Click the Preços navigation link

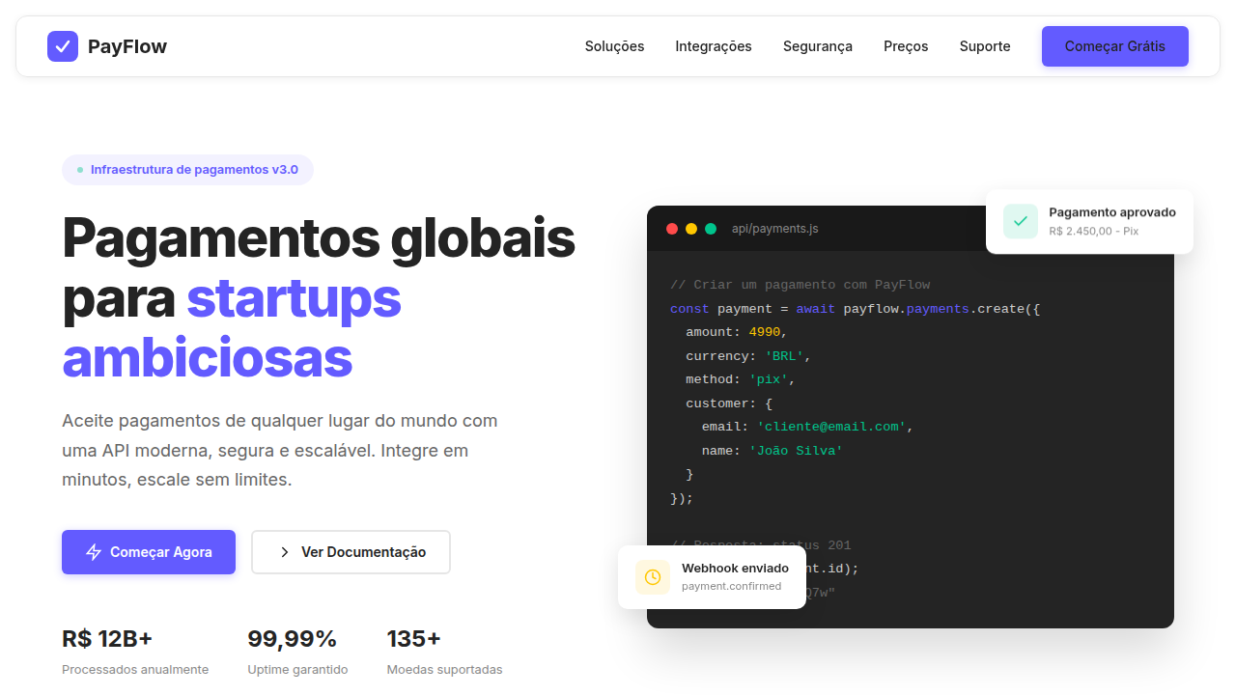(x=905, y=45)
